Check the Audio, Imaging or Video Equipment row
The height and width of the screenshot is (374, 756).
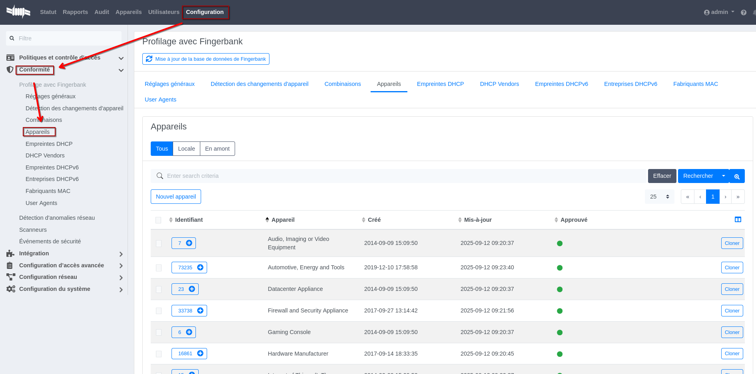click(x=159, y=243)
